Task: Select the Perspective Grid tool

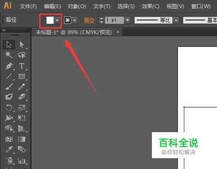Action: click(x=22, y=128)
